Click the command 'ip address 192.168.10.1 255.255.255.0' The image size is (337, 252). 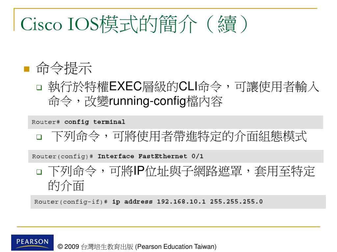[187, 202]
